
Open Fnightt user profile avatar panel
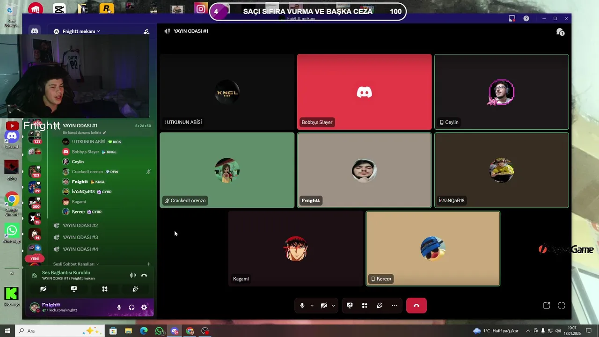click(35, 308)
